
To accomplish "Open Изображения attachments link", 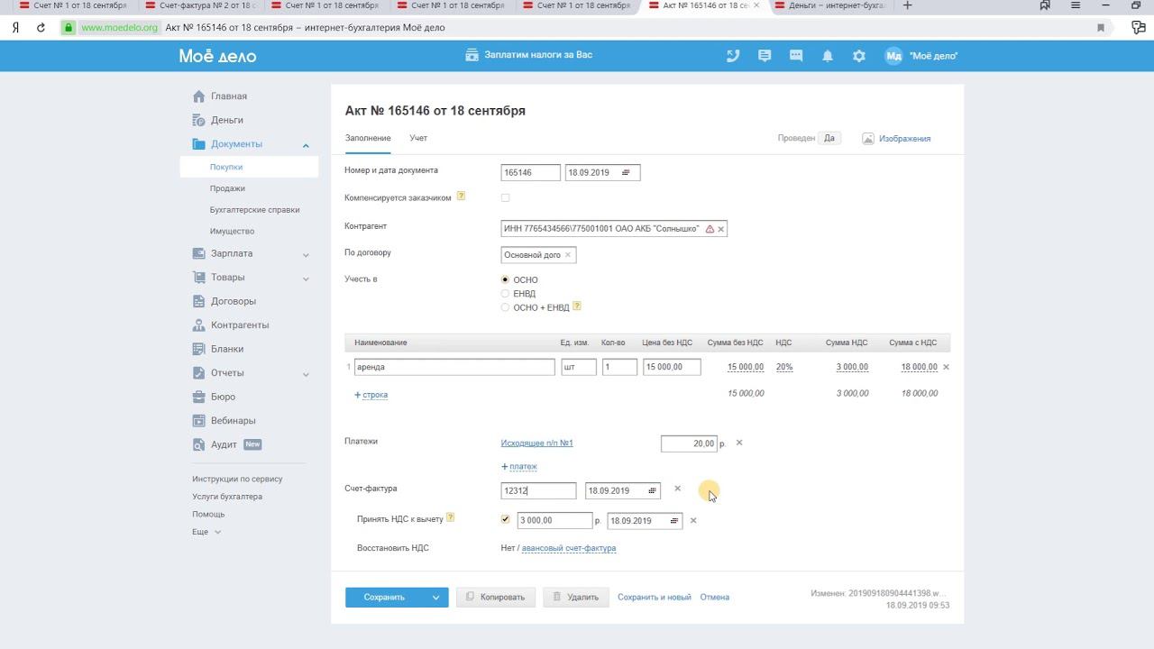I will coord(896,139).
